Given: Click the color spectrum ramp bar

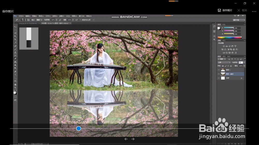Looking at the screenshot, I should (229, 38).
